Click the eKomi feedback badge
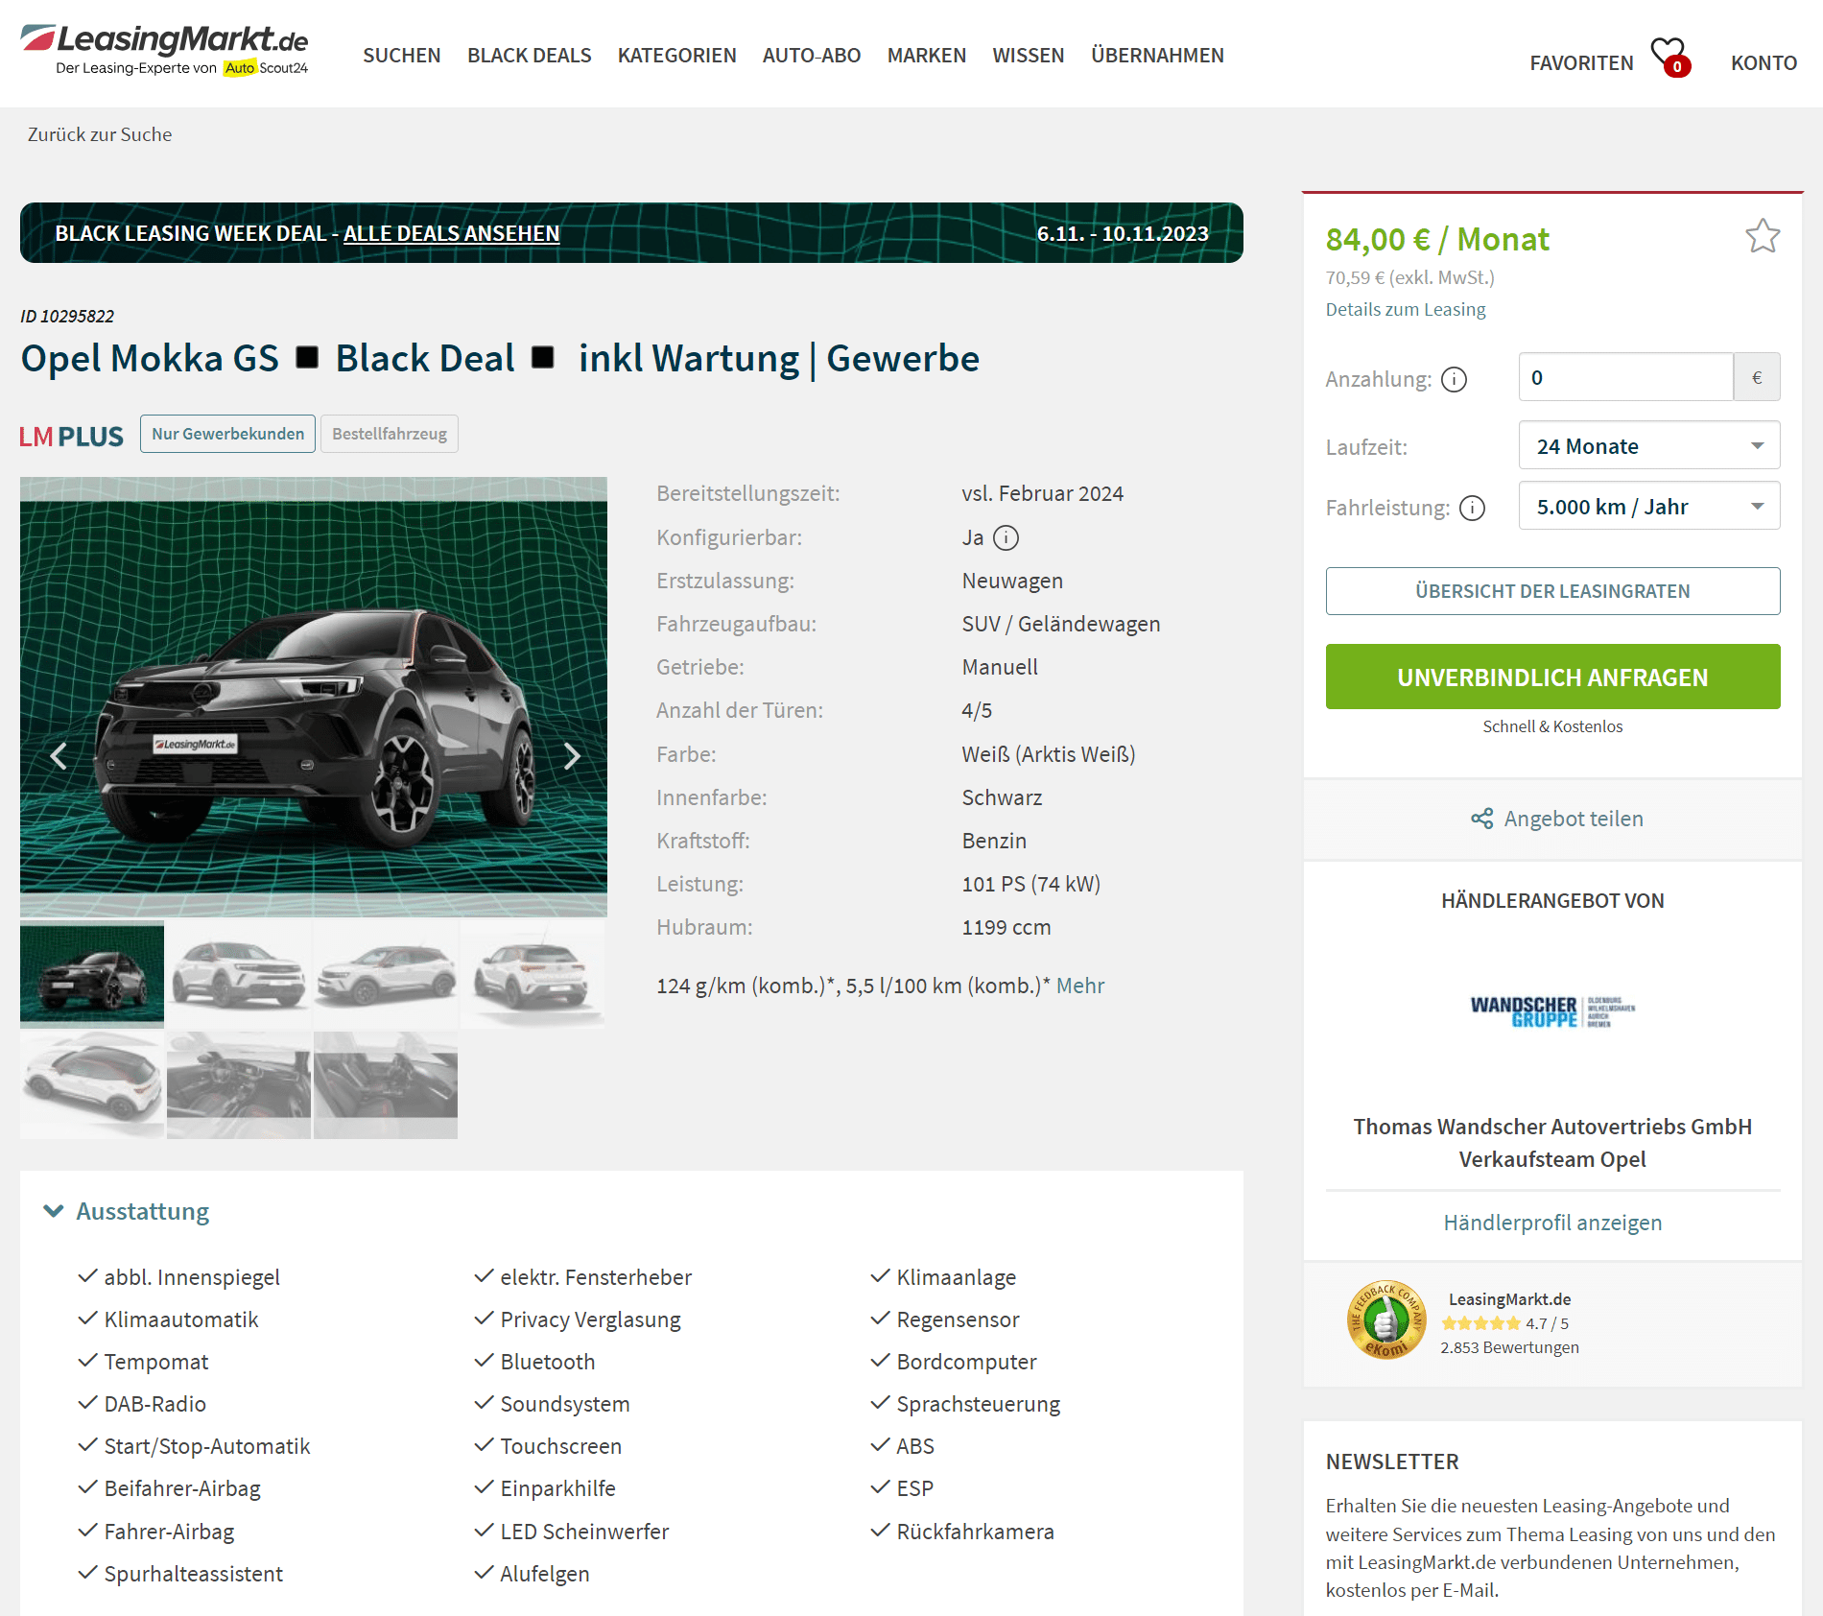 pos(1385,1320)
